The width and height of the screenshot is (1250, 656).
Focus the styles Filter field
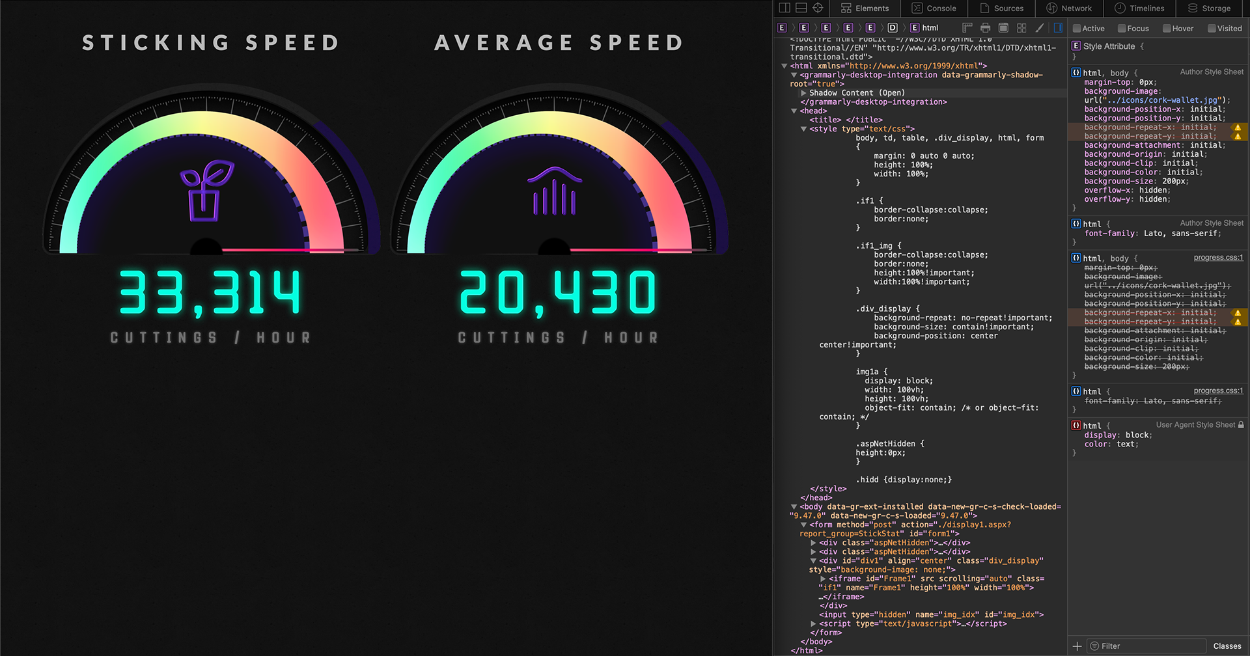(x=1146, y=646)
